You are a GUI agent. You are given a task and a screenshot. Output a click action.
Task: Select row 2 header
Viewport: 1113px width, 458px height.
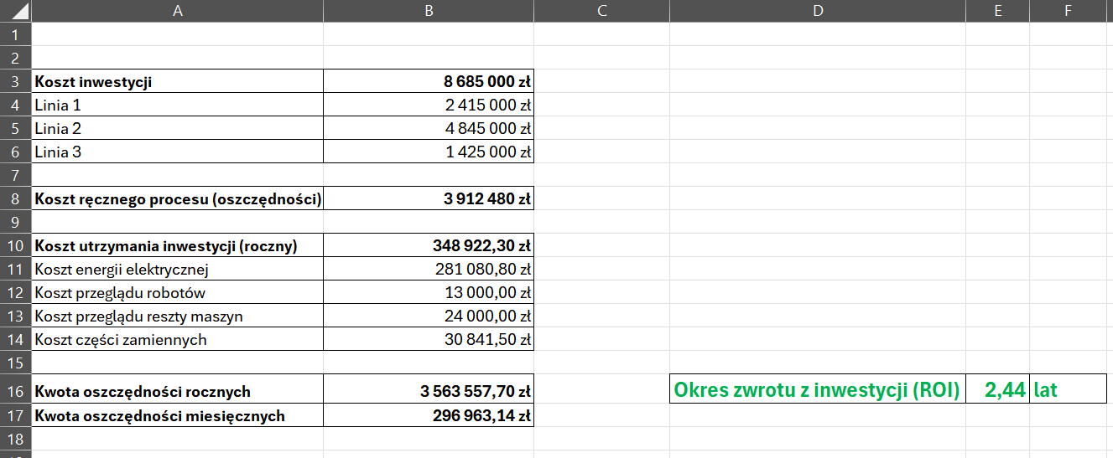pyautogui.click(x=15, y=58)
